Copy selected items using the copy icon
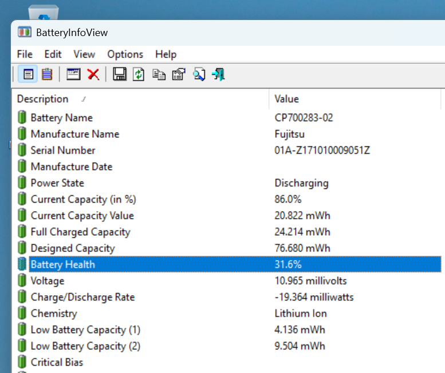 159,74
